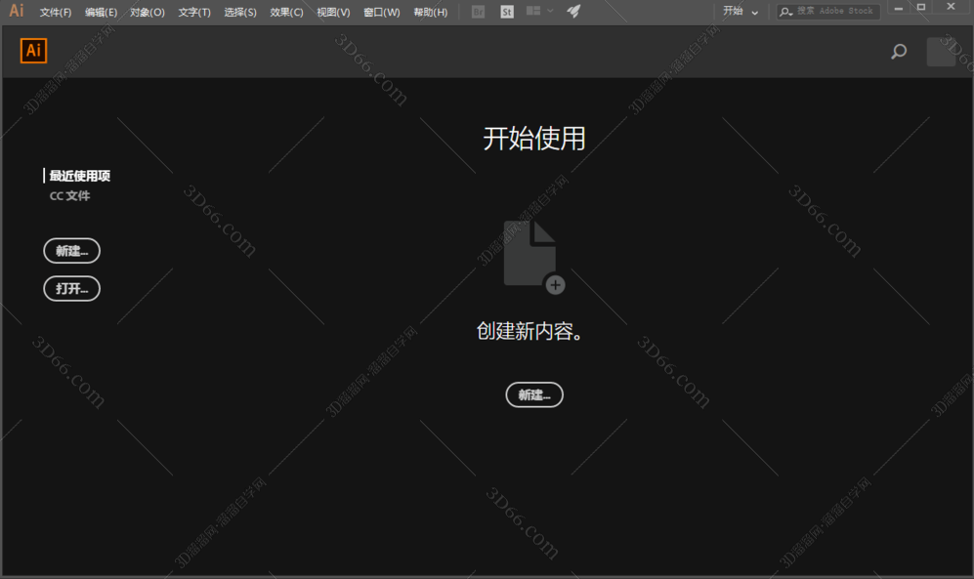974x579 pixels.
Task: Click the magnifier search icon
Action: (898, 52)
